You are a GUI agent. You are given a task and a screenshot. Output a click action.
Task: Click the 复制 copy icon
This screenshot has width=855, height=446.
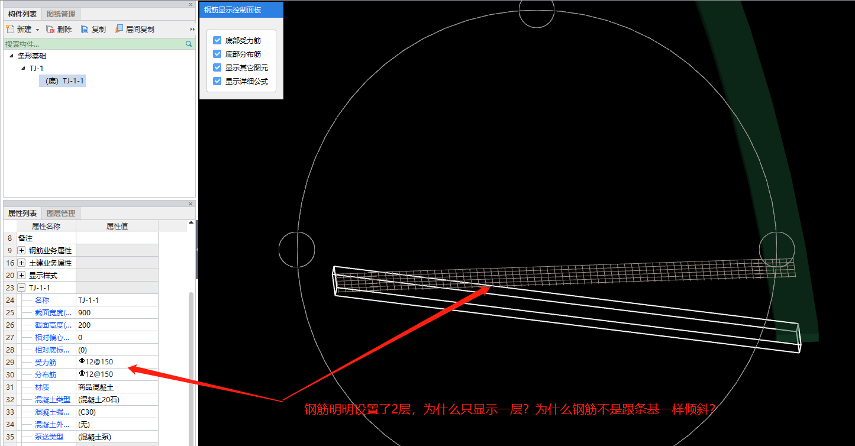point(85,29)
